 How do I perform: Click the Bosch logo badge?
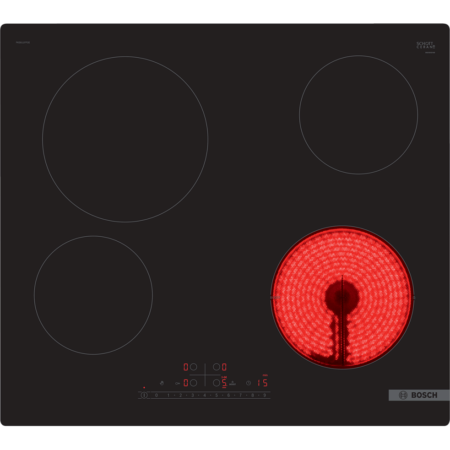tap(419, 395)
